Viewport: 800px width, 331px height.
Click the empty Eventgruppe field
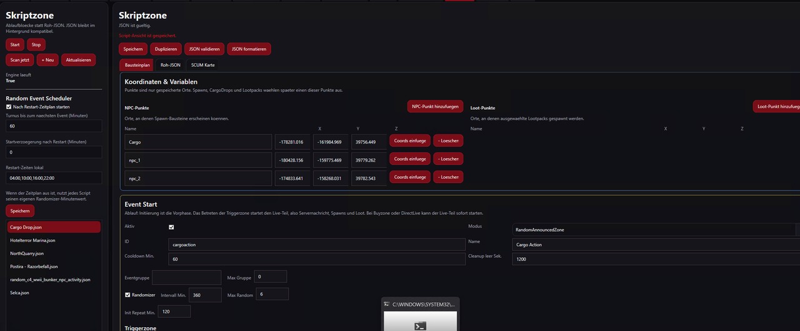(187, 277)
